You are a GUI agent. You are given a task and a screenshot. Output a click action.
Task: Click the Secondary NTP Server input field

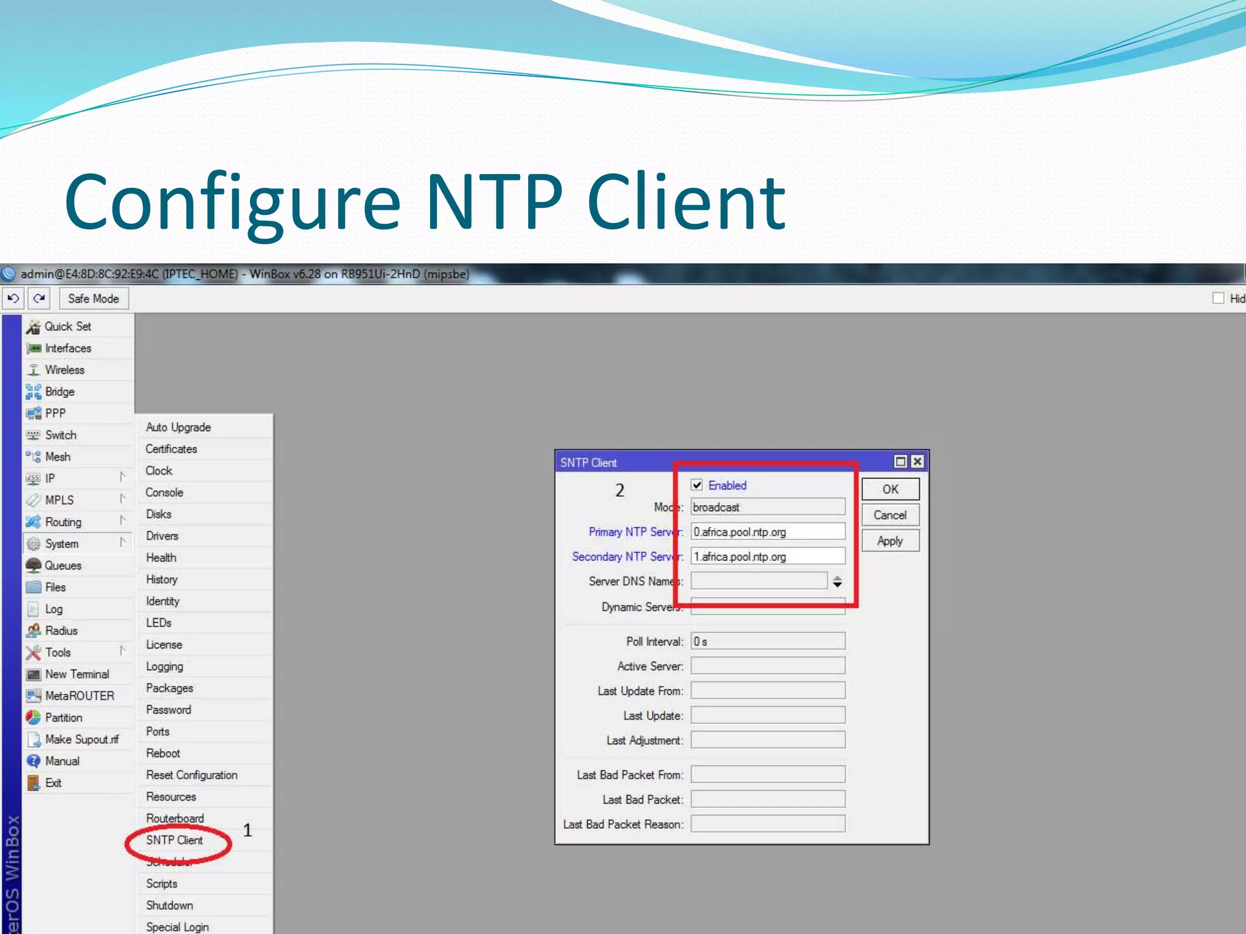[x=768, y=556]
